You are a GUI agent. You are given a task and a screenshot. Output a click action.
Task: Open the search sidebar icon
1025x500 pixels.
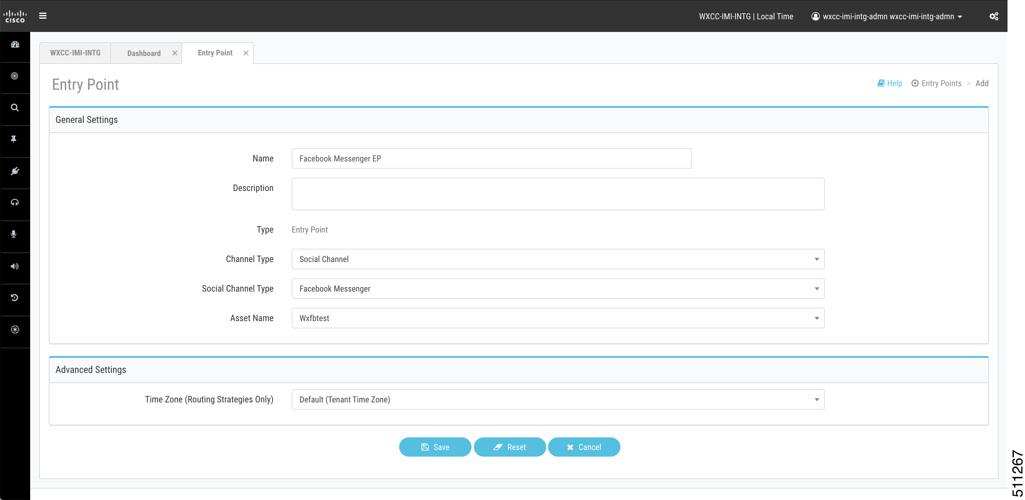click(x=15, y=108)
